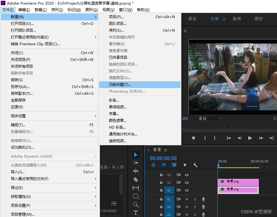Play the program monitor
This screenshot has width=277, height=217.
tap(250, 138)
